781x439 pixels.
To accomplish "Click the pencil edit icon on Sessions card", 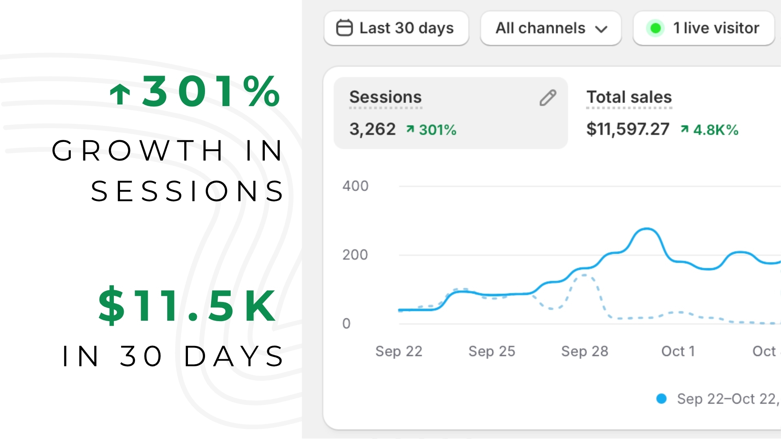I will (548, 98).
